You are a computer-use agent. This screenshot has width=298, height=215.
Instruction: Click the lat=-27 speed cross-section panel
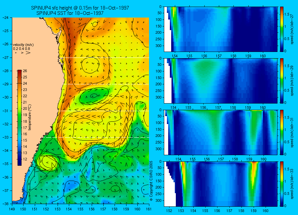[221, 29]
